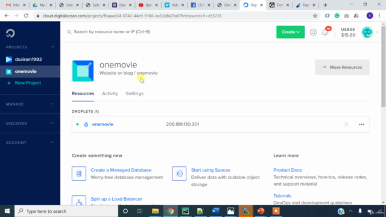Viewport: 386px width, 217px height.
Task: Open the Product Docs link
Action: 288,170
